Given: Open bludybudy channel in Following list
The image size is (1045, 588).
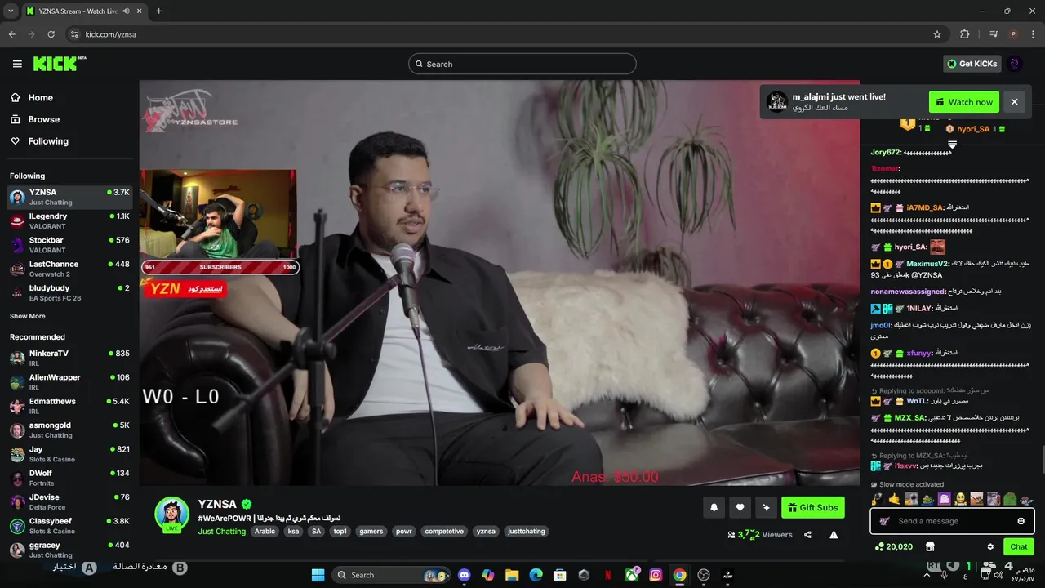Looking at the screenshot, I should (69, 292).
